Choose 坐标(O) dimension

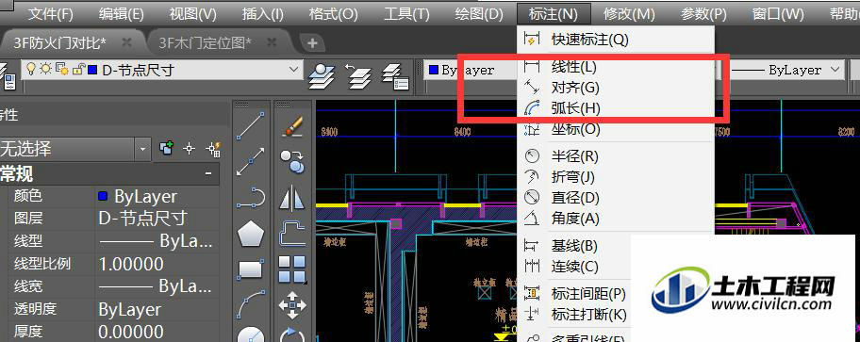pyautogui.click(x=616, y=129)
